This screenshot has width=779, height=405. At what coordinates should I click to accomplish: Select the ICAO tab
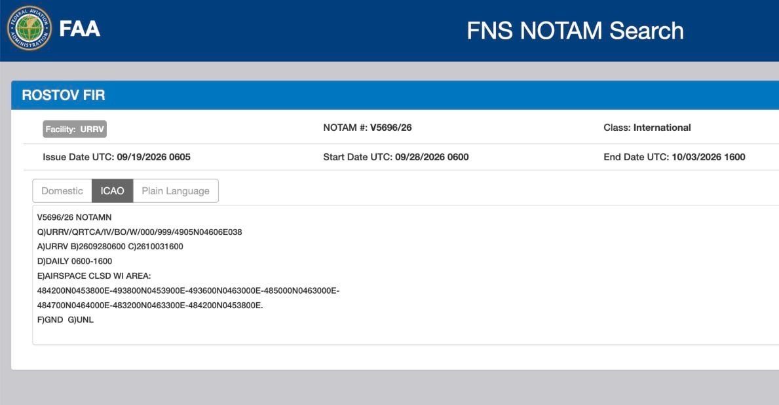point(112,190)
